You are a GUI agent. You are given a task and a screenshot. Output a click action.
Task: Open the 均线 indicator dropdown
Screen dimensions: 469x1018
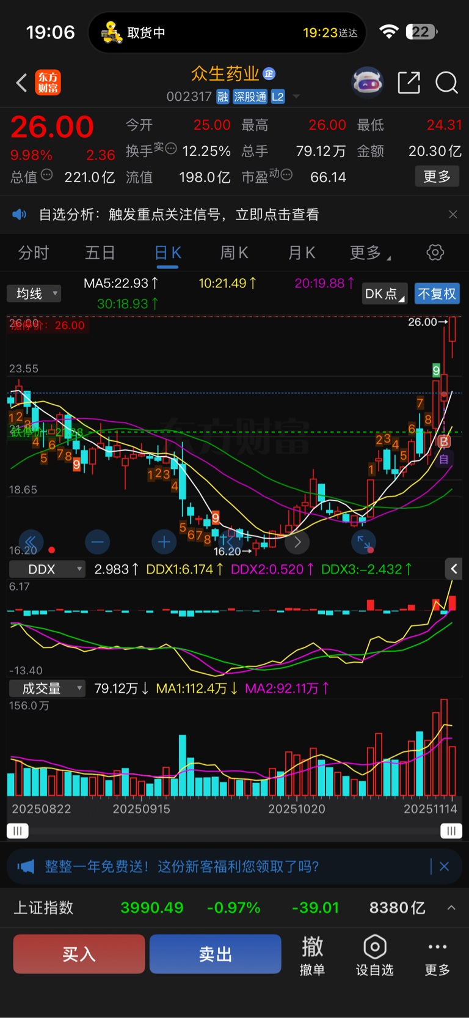(x=34, y=293)
